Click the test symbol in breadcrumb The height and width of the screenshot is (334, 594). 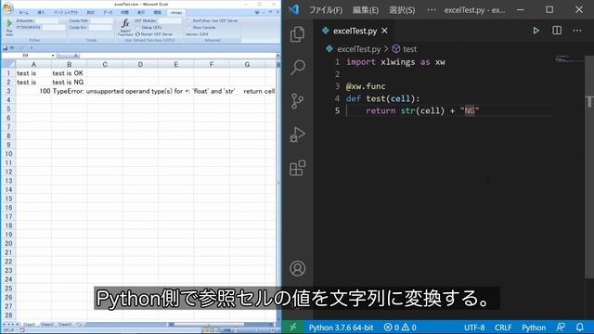pos(405,49)
